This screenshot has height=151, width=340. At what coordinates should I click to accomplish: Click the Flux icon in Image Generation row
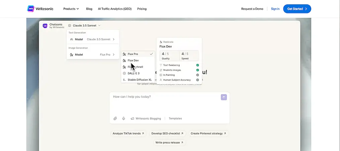(x=72, y=55)
